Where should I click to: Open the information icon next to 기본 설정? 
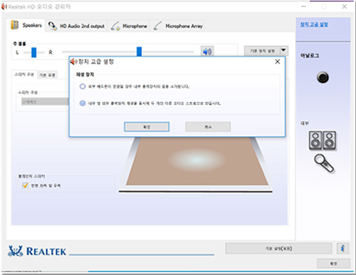point(342,249)
